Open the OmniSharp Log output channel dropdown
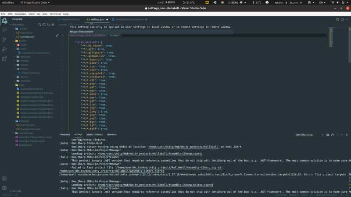 point(309,135)
